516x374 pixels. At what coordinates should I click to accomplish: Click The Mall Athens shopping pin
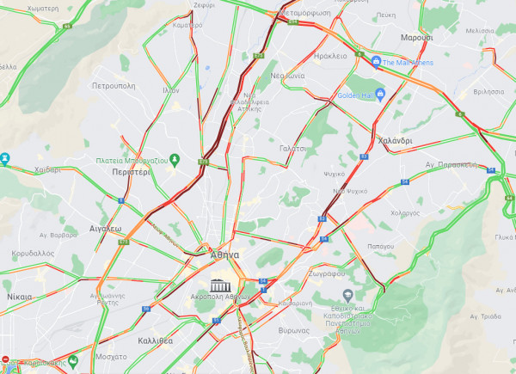coord(376,62)
